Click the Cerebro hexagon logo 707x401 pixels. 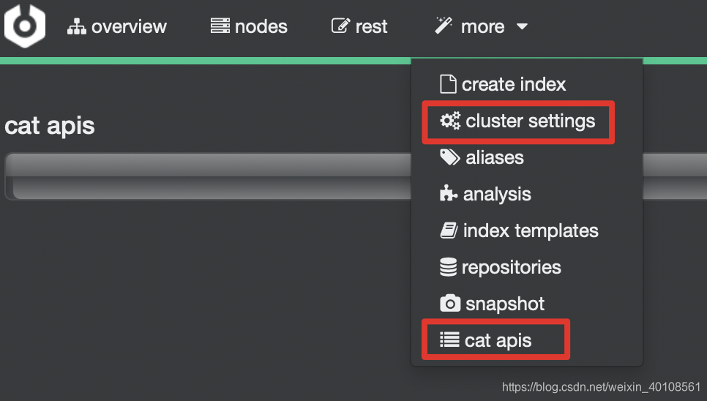25,25
